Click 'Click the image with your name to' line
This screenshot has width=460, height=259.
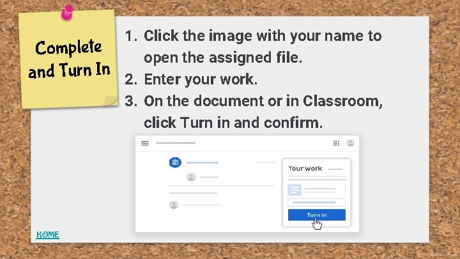[x=263, y=36]
